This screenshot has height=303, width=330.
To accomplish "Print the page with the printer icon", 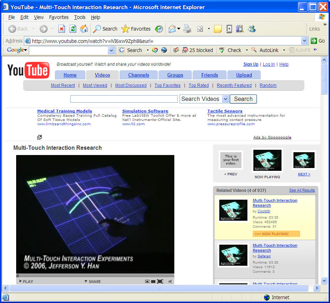I will [x=187, y=28].
